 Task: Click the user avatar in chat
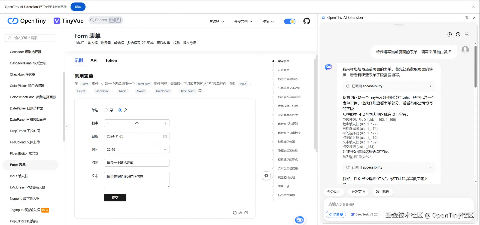(465, 50)
